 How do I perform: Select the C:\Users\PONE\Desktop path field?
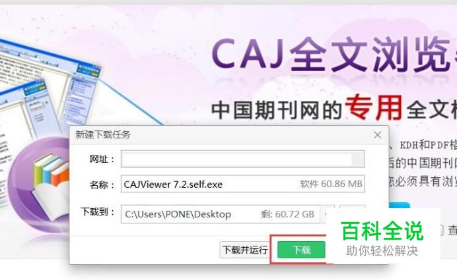(x=221, y=214)
